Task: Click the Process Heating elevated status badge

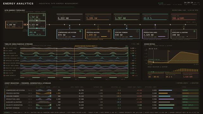Action: click(x=190, y=93)
